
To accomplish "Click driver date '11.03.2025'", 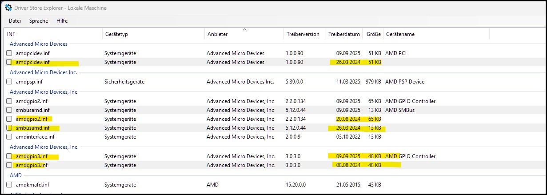I will 349,82.
